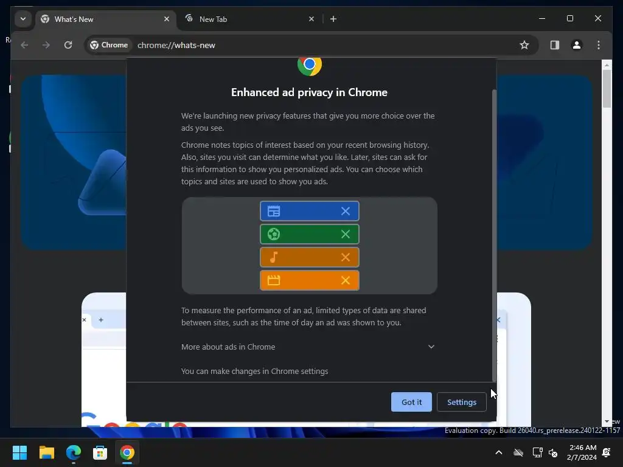Click the Enhanced ad privacy in Chrome heading
The width and height of the screenshot is (623, 467).
pos(309,92)
